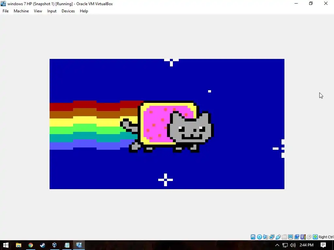This screenshot has width=334, height=250.
Task: Click the running VM taskbar icon
Action: (79, 245)
